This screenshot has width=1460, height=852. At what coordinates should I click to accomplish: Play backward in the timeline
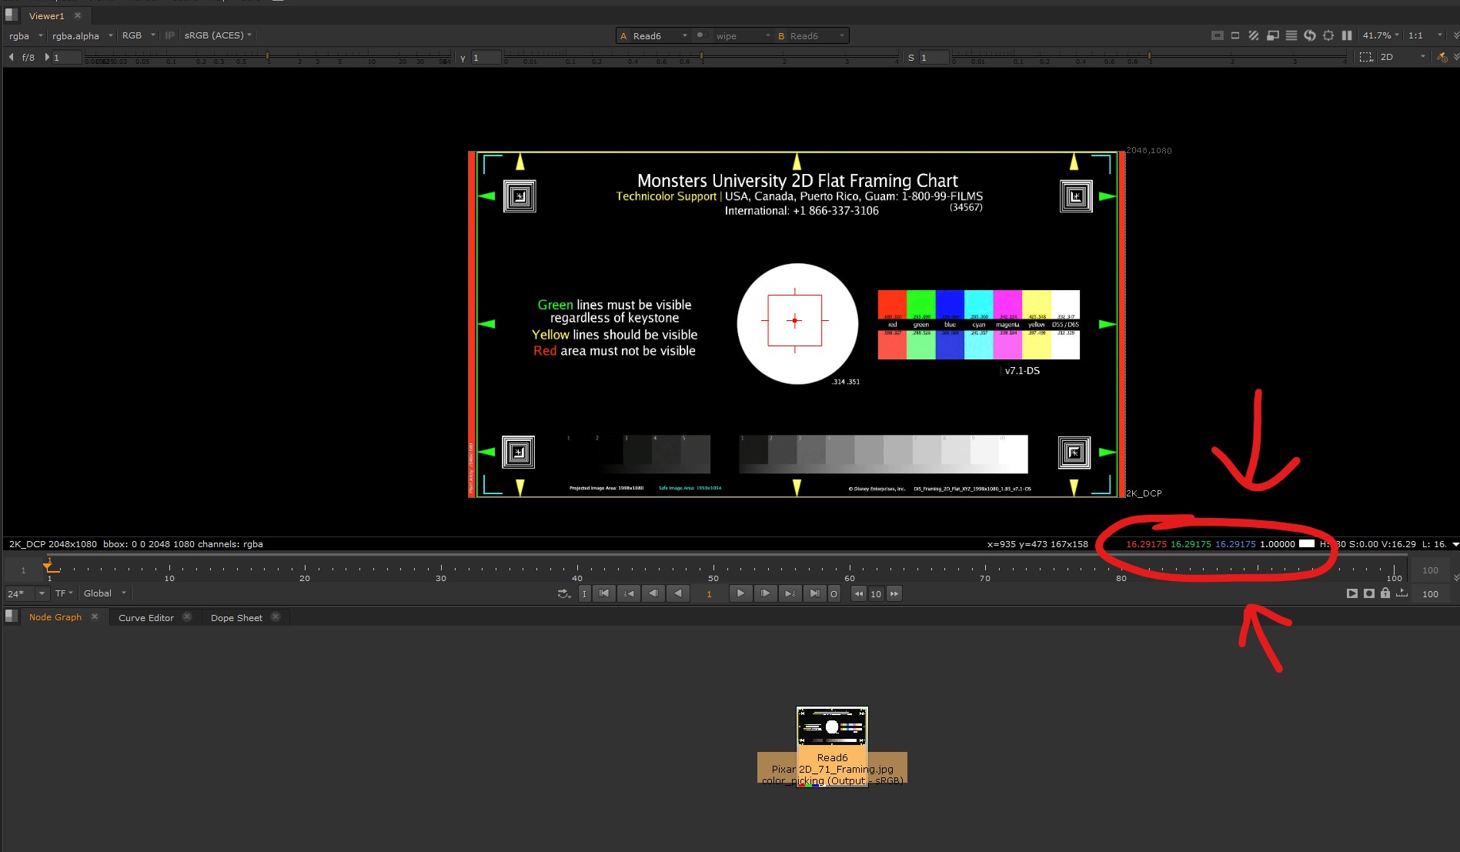pyautogui.click(x=678, y=593)
